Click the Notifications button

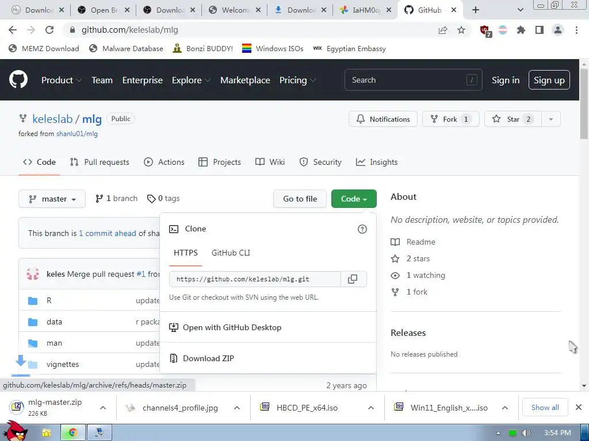(x=383, y=119)
